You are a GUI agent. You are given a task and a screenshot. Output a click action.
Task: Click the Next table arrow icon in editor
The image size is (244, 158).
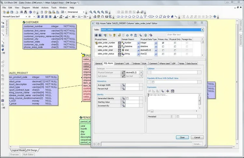tap(100, 35)
